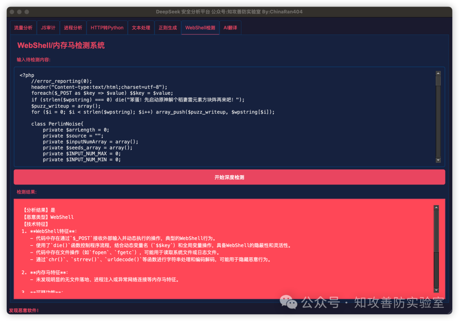This screenshot has height=321, width=459.
Task: Minimize the window using the title bar button
Action: 19,12
